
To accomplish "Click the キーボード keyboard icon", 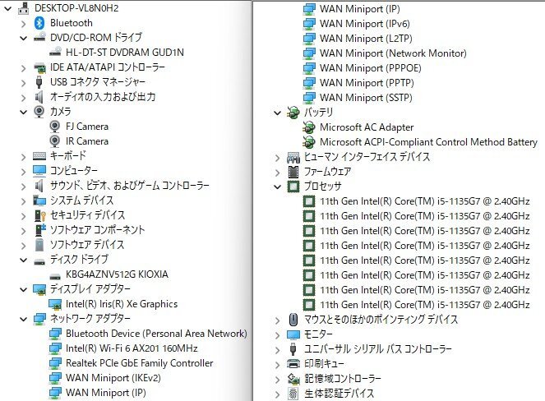I will pyautogui.click(x=39, y=156).
